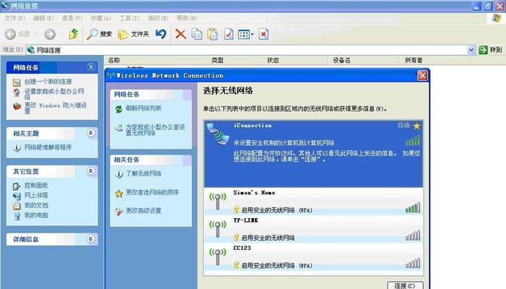506x289 pixels.
Task: Click 创建一个新的连接 link
Action: point(48,82)
